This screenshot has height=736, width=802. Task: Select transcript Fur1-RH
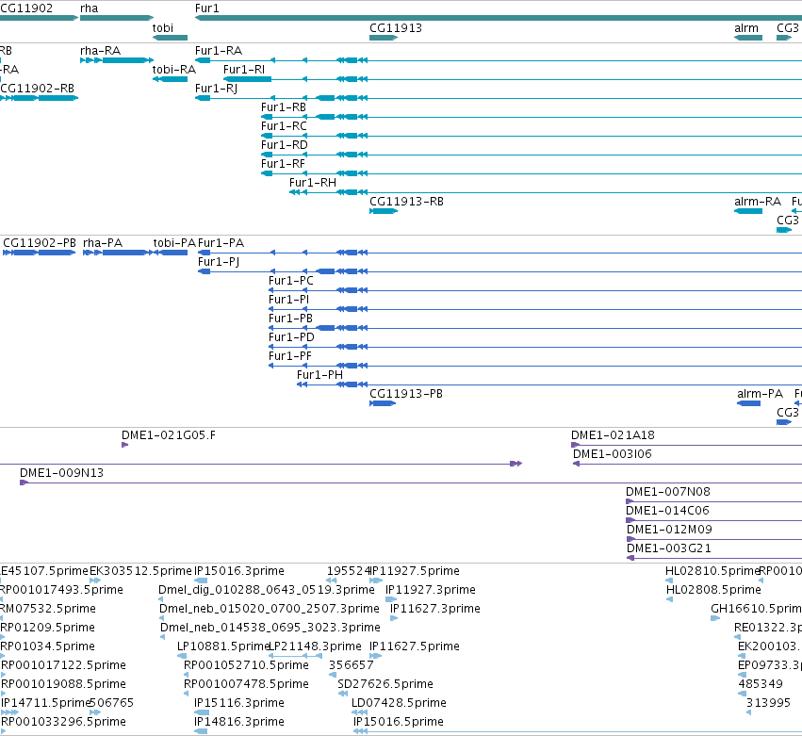click(313, 183)
